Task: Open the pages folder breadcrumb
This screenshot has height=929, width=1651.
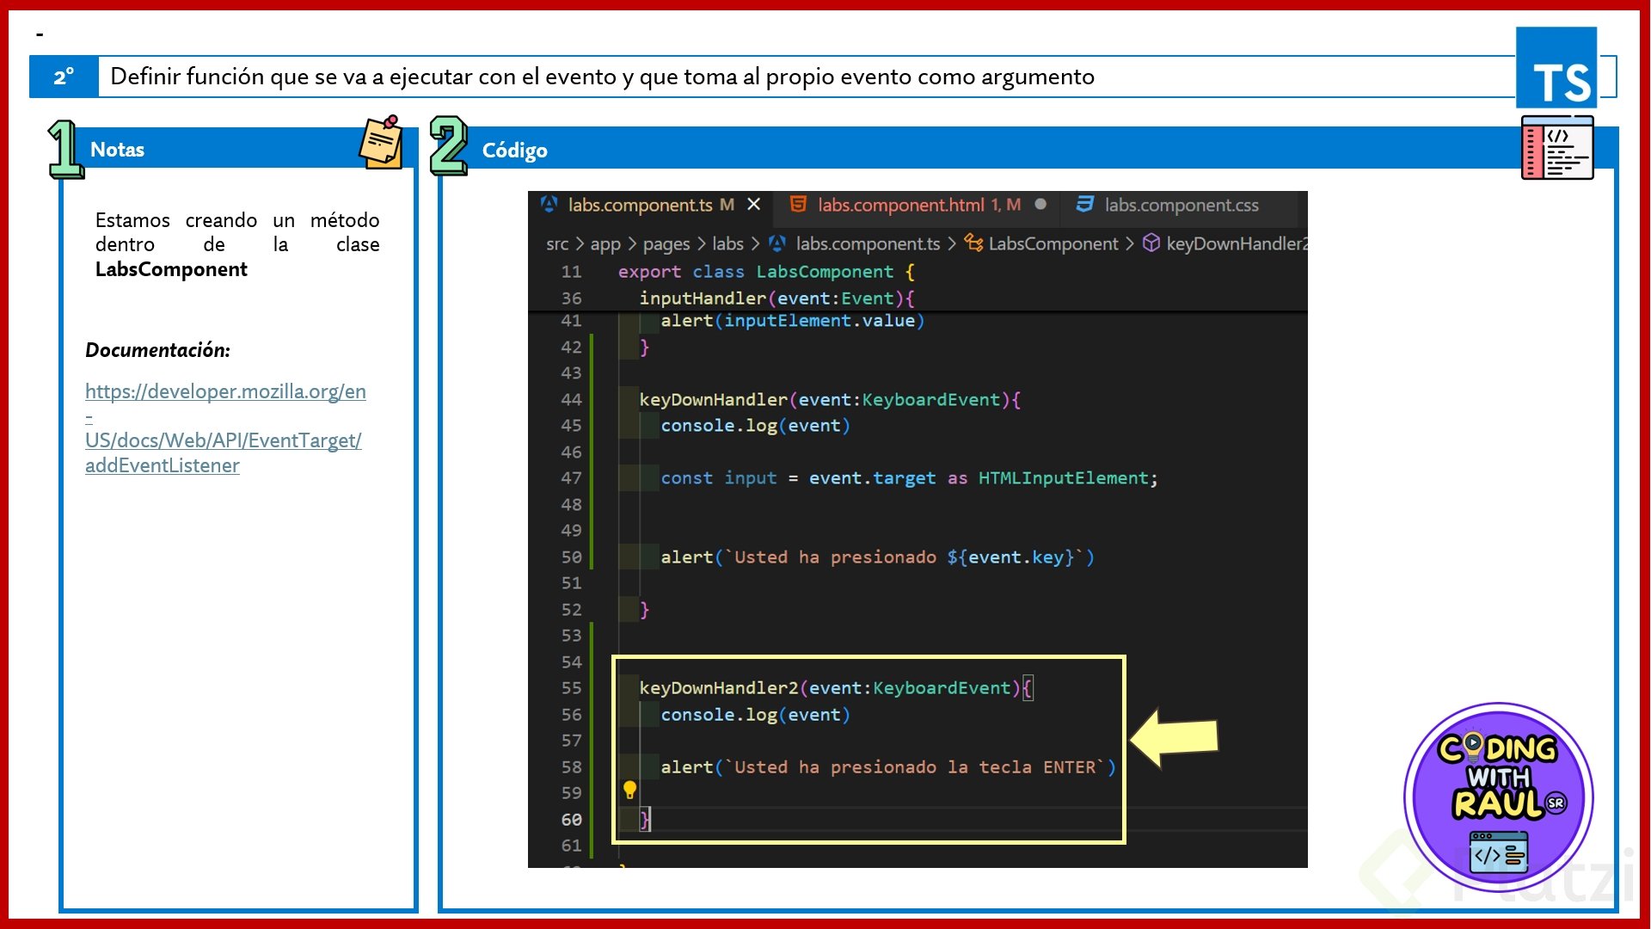Action: point(666,244)
